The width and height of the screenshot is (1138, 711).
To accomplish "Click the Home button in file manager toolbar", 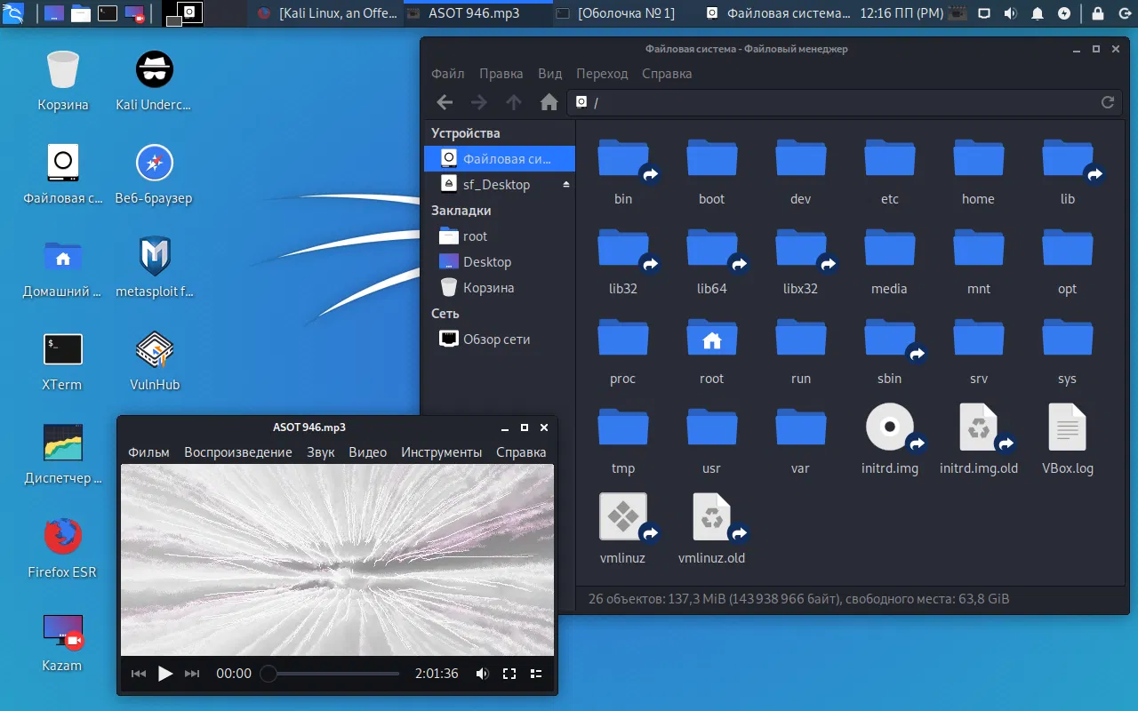I will pyautogui.click(x=549, y=102).
